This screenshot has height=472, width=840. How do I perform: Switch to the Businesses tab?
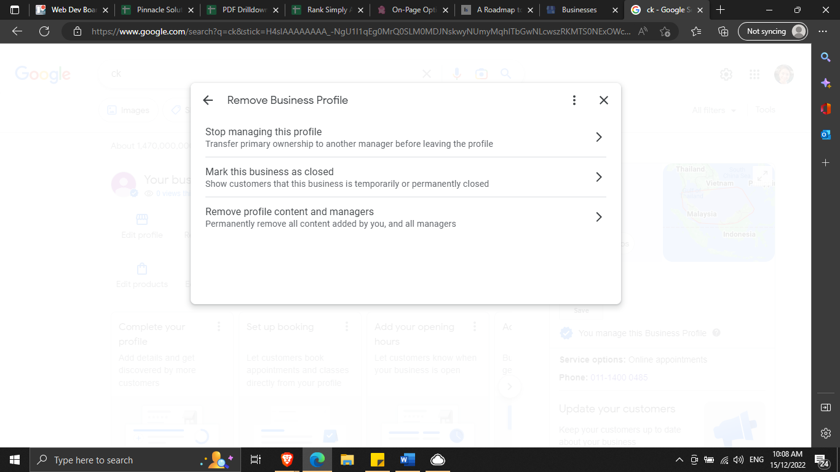[579, 10]
